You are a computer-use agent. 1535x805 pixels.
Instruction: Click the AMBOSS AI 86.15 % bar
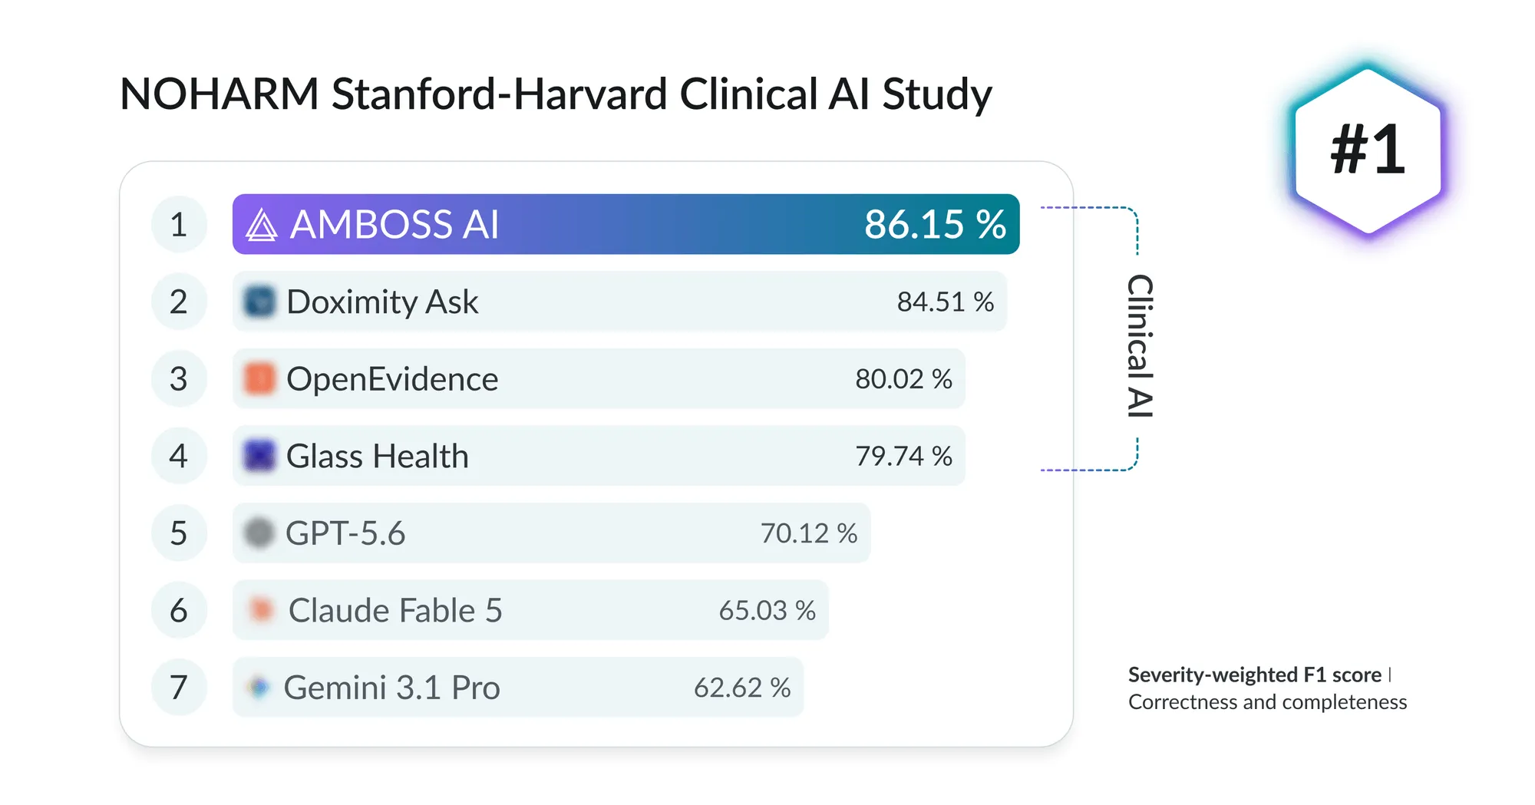[x=626, y=224]
